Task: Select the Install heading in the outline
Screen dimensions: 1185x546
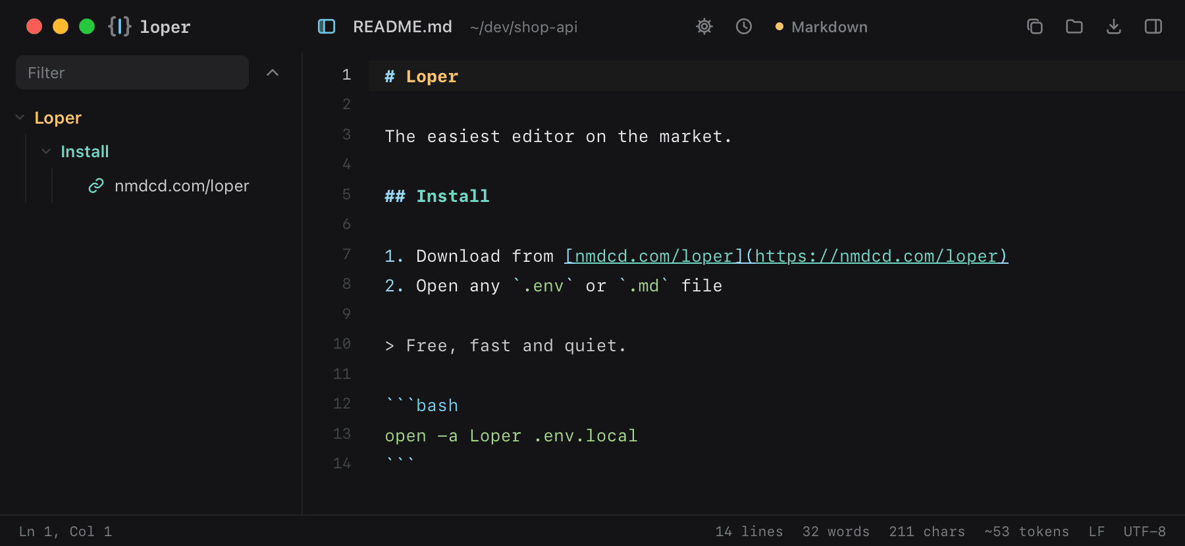Action: click(x=85, y=152)
